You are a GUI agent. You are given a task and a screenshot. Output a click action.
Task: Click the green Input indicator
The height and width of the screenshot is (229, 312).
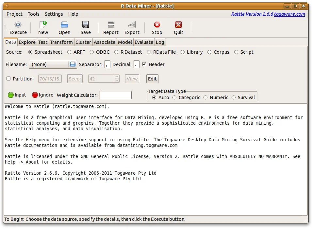pos(10,95)
